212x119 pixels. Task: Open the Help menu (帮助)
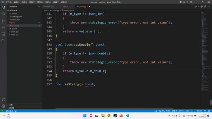(64, 2)
